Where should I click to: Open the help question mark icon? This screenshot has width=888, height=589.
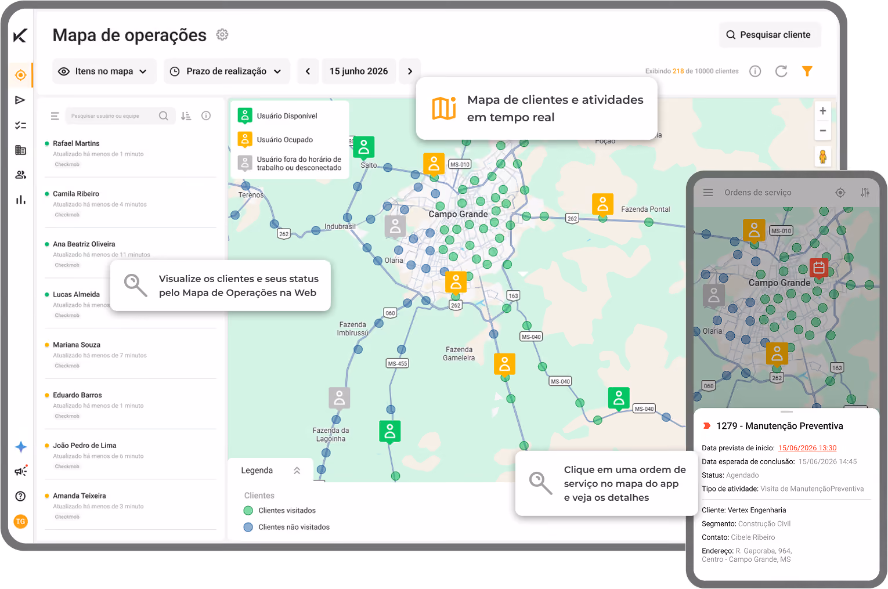[x=20, y=496]
